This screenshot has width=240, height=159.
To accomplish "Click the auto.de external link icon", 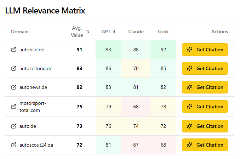I will coord(14,126).
